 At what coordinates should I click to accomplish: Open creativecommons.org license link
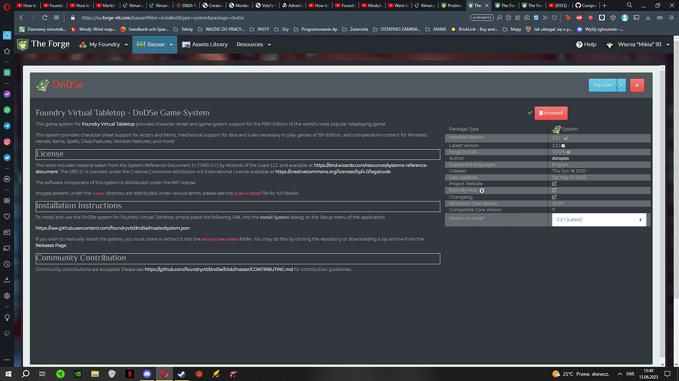tap(333, 172)
